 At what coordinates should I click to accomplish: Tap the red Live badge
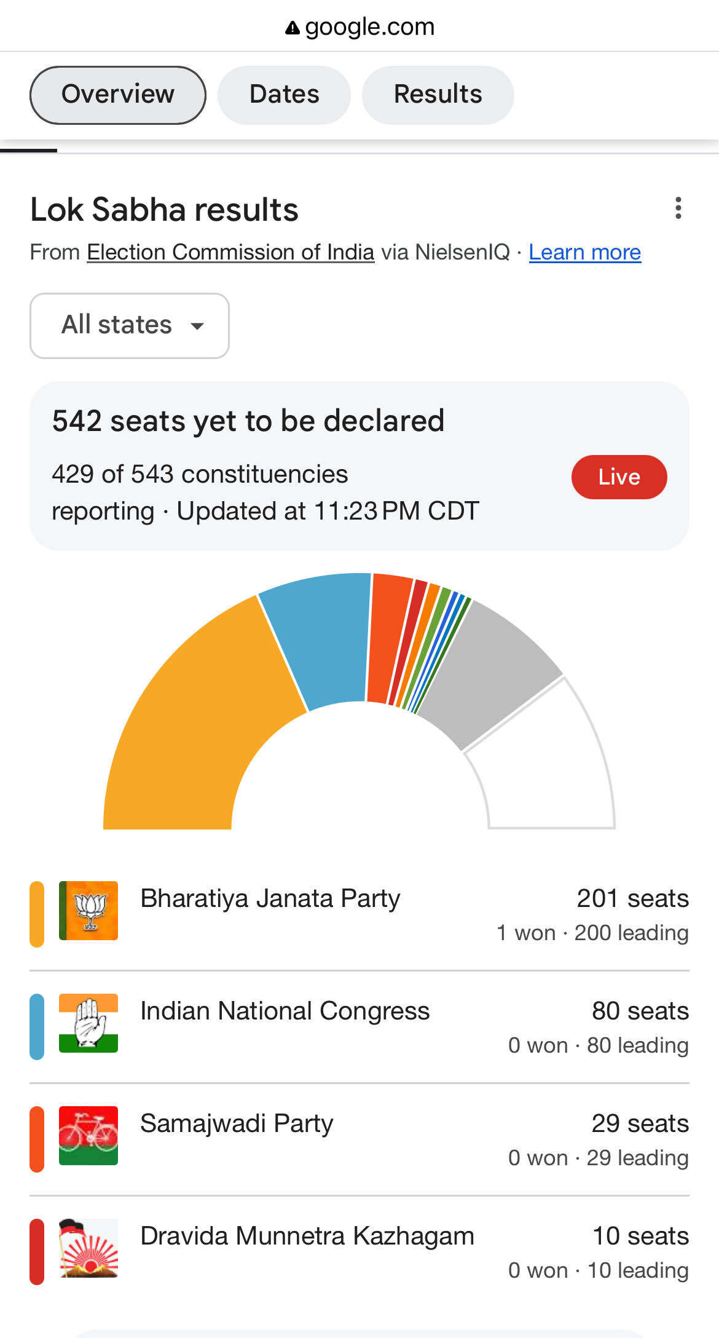tap(619, 477)
